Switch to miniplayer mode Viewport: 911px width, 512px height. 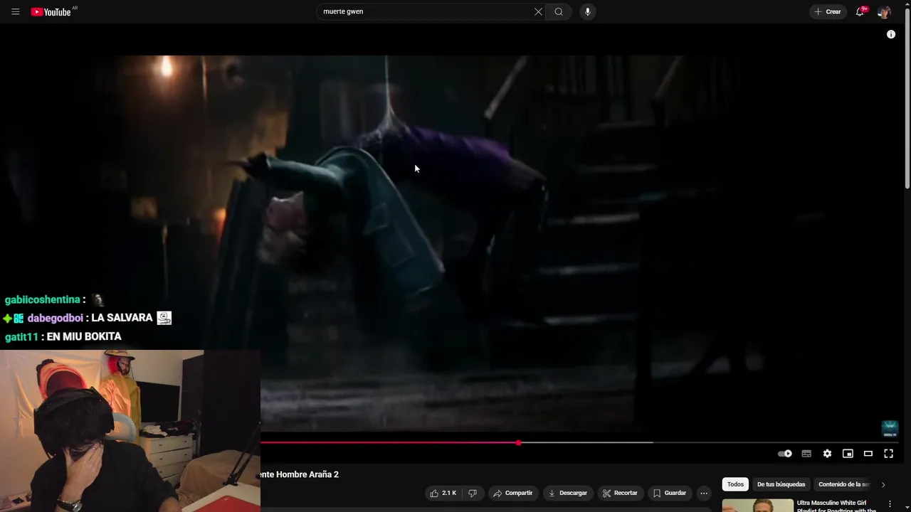tap(848, 454)
